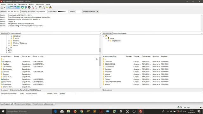Collapse the remote root / node
This screenshot has height=114, width=203.
(104, 36)
